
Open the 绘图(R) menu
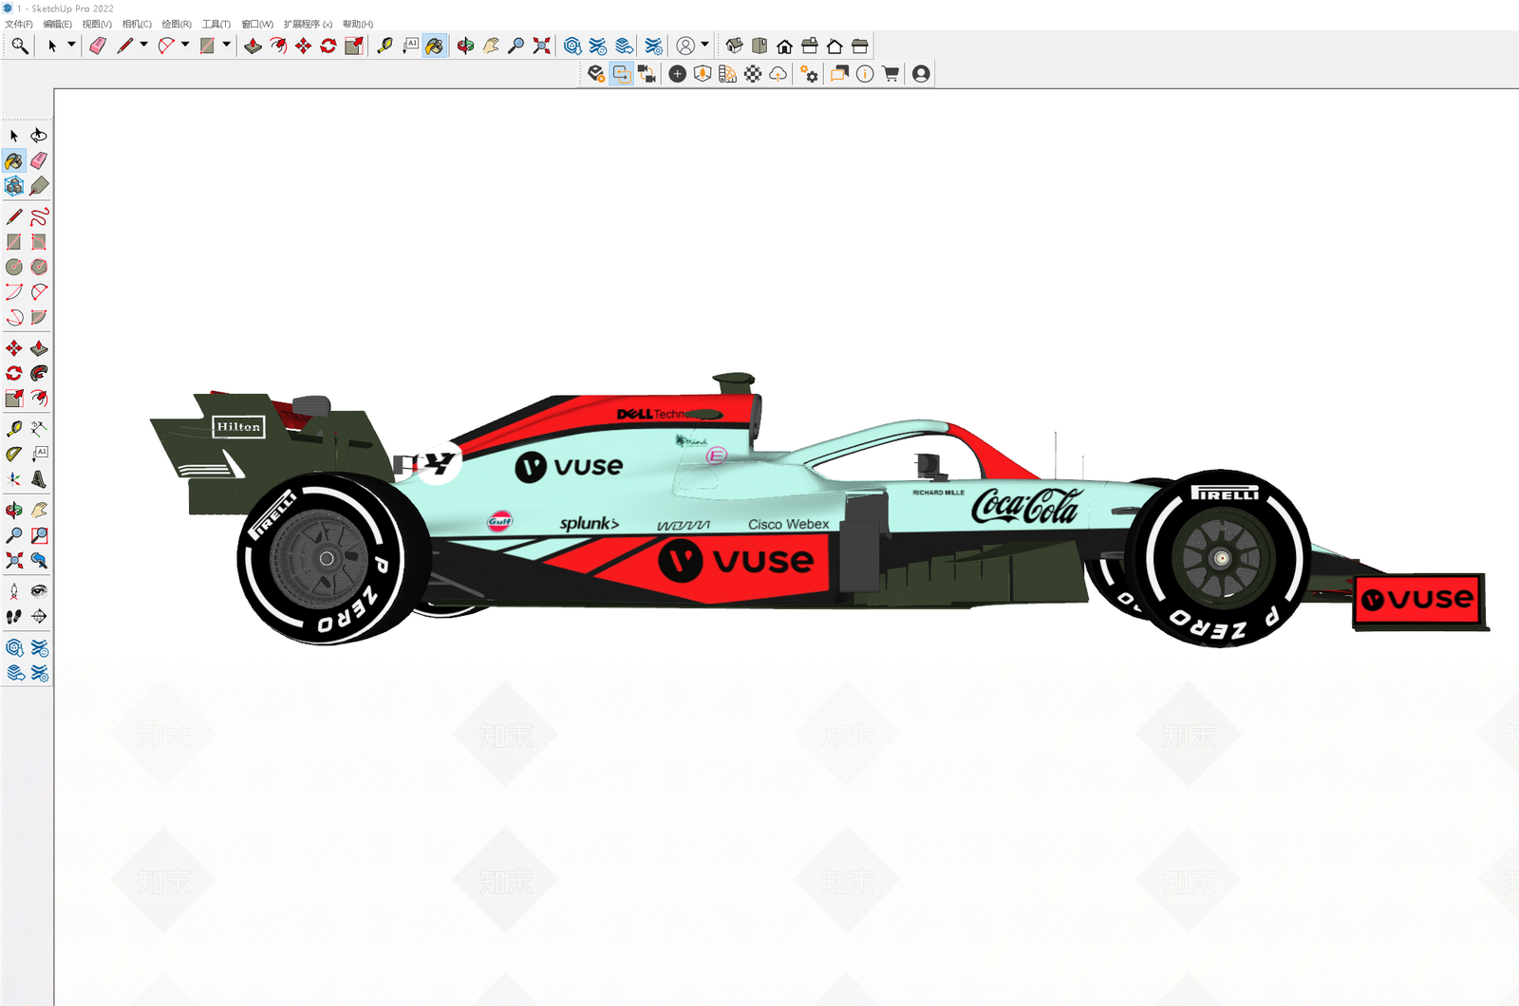tap(177, 24)
